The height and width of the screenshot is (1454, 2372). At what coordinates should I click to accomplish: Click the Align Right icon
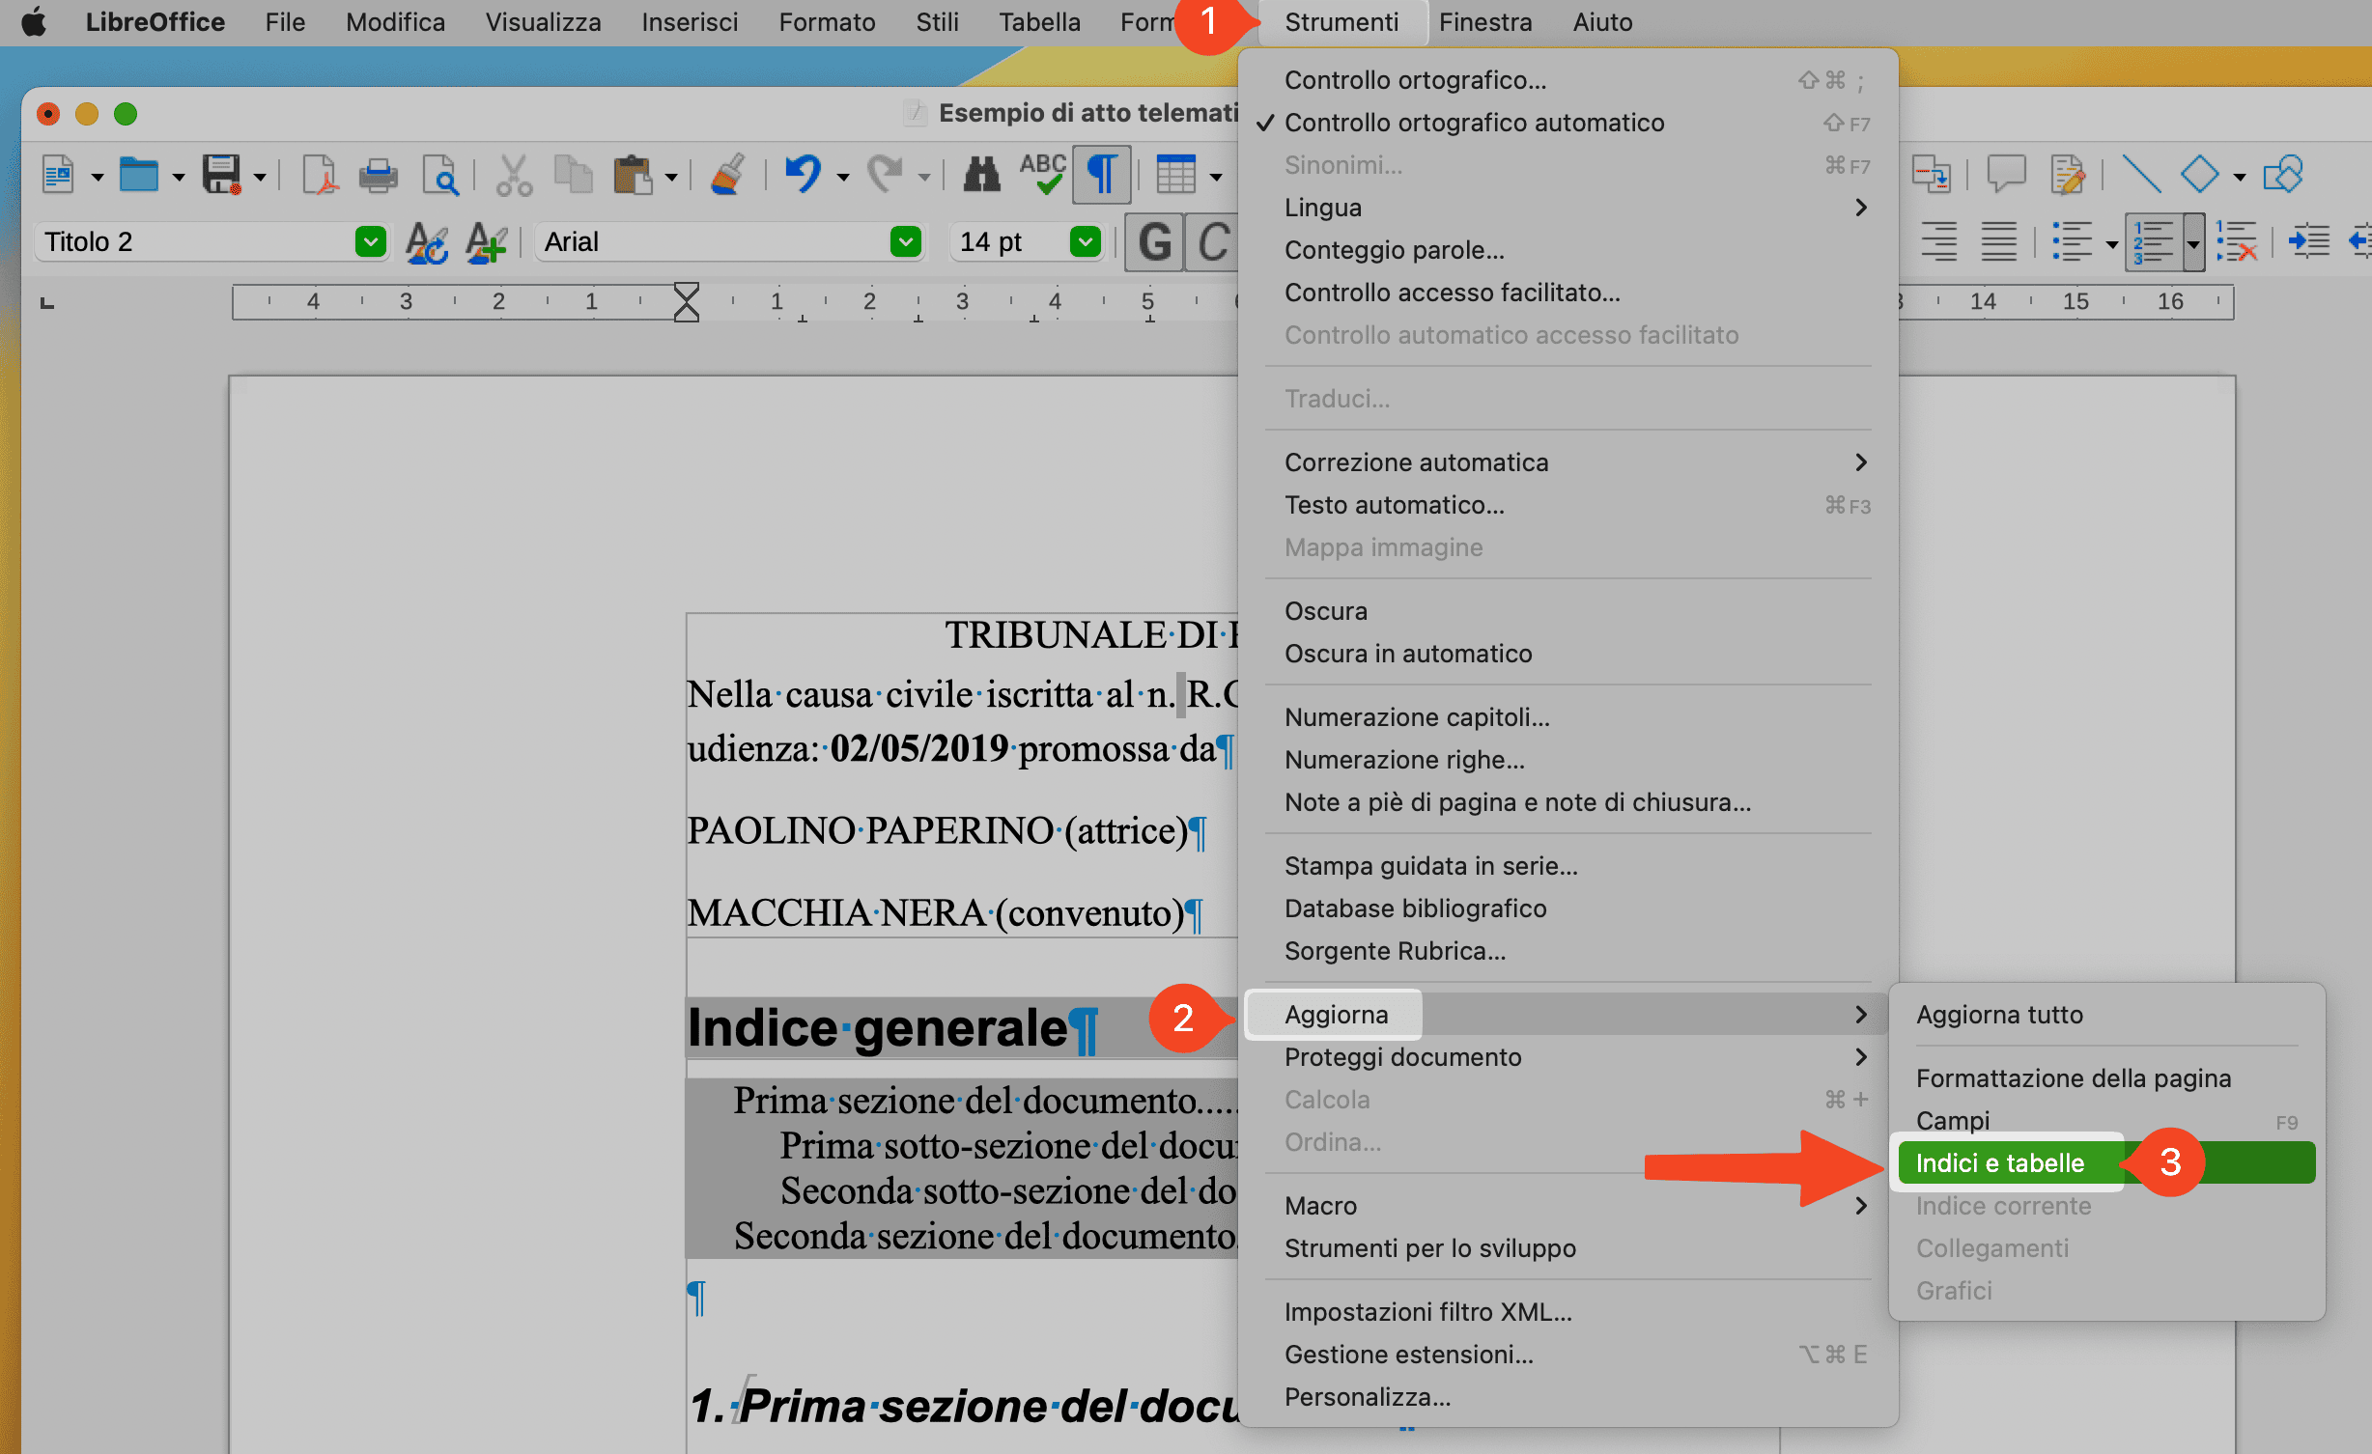pos(1938,241)
